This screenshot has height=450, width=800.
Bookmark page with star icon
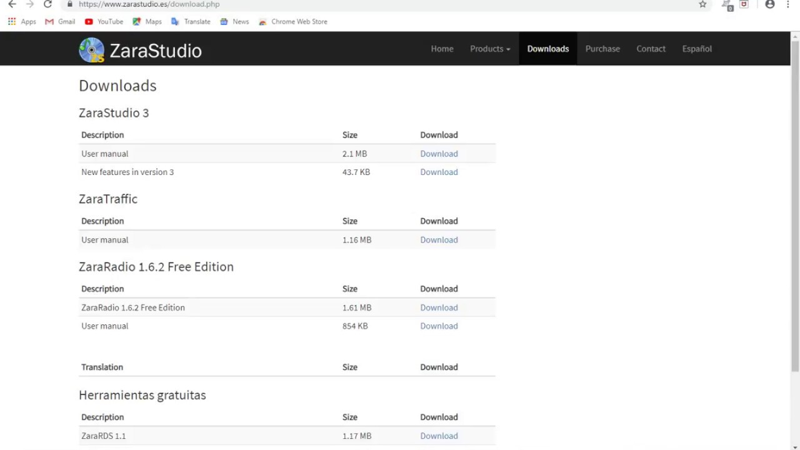click(702, 4)
